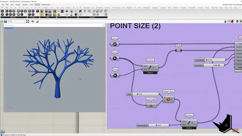Screen dimensions: 242x136
Task: Click the green MD slider icon
Action: click(x=55, y=14)
